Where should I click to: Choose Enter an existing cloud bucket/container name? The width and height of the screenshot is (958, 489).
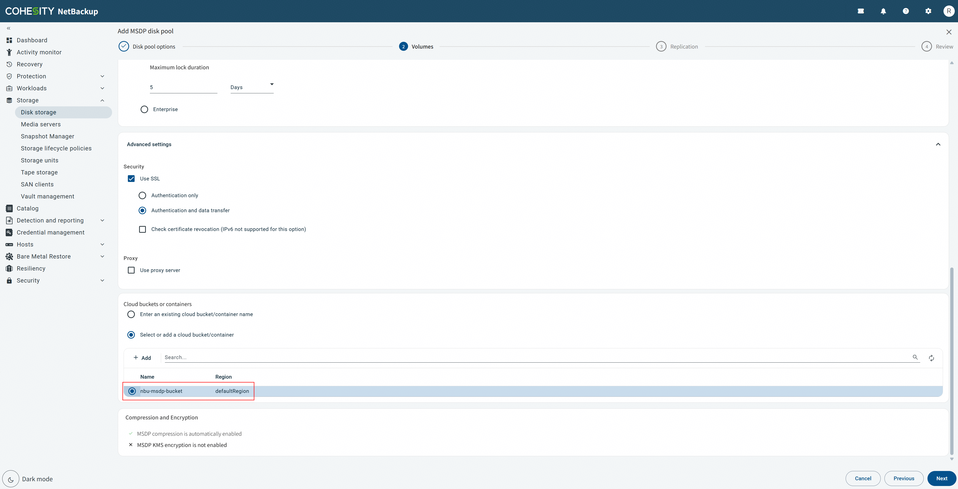[x=131, y=315]
